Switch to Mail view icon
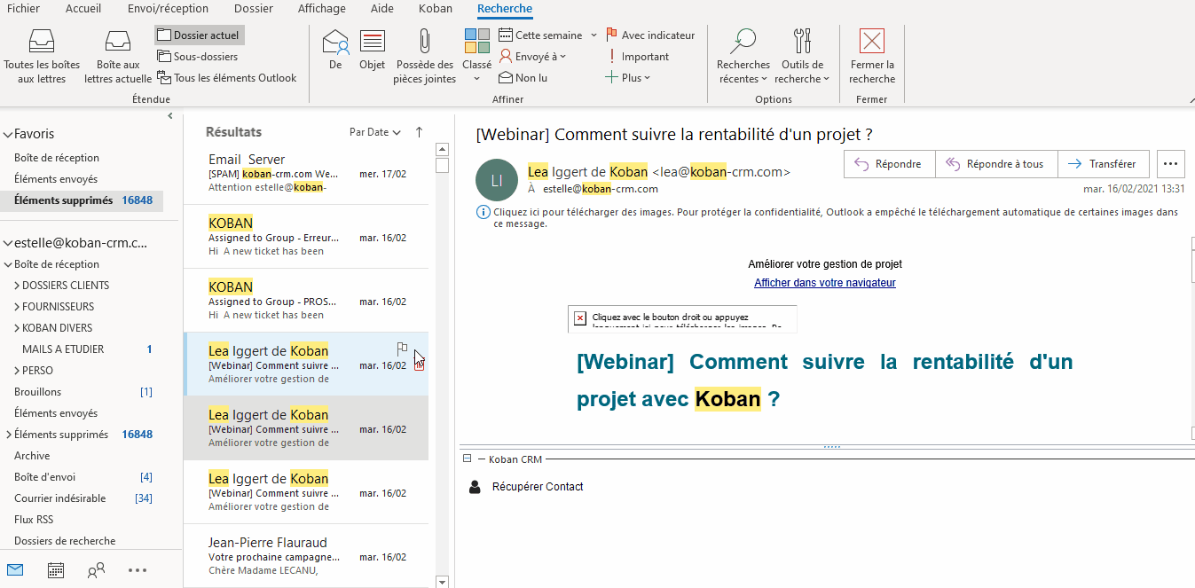The image size is (1195, 588). pos(15,570)
